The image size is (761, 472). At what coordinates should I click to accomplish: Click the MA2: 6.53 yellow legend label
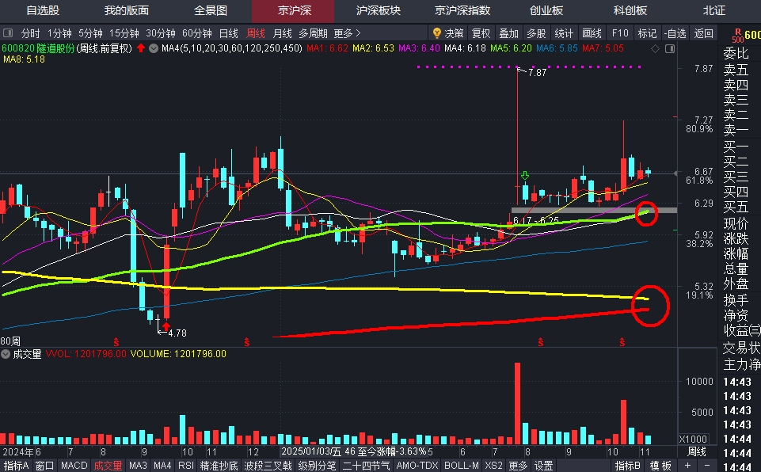(373, 48)
